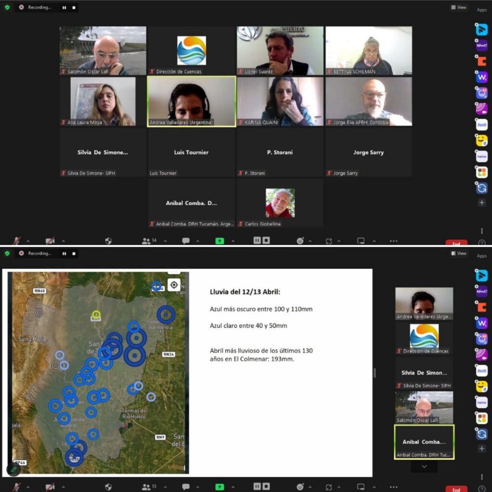The image size is (492, 492).
Task: Open the Sesh app in bottom window sidebar
Action: pos(481,370)
